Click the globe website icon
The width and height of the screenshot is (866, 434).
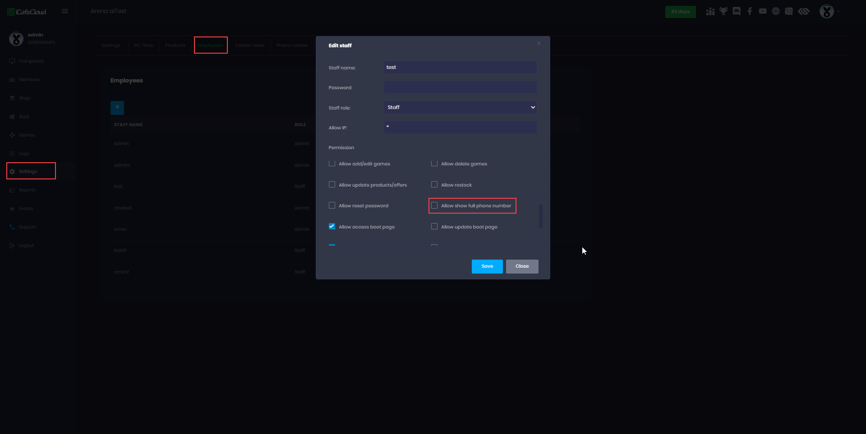click(776, 11)
